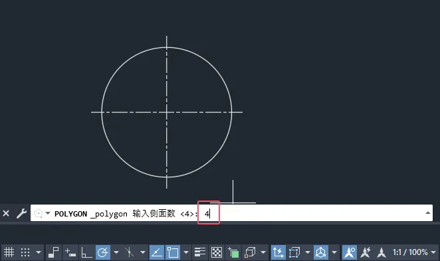This screenshot has width=440, height=261.
Task: Expand command history with the up arrow
Action: coord(428,213)
